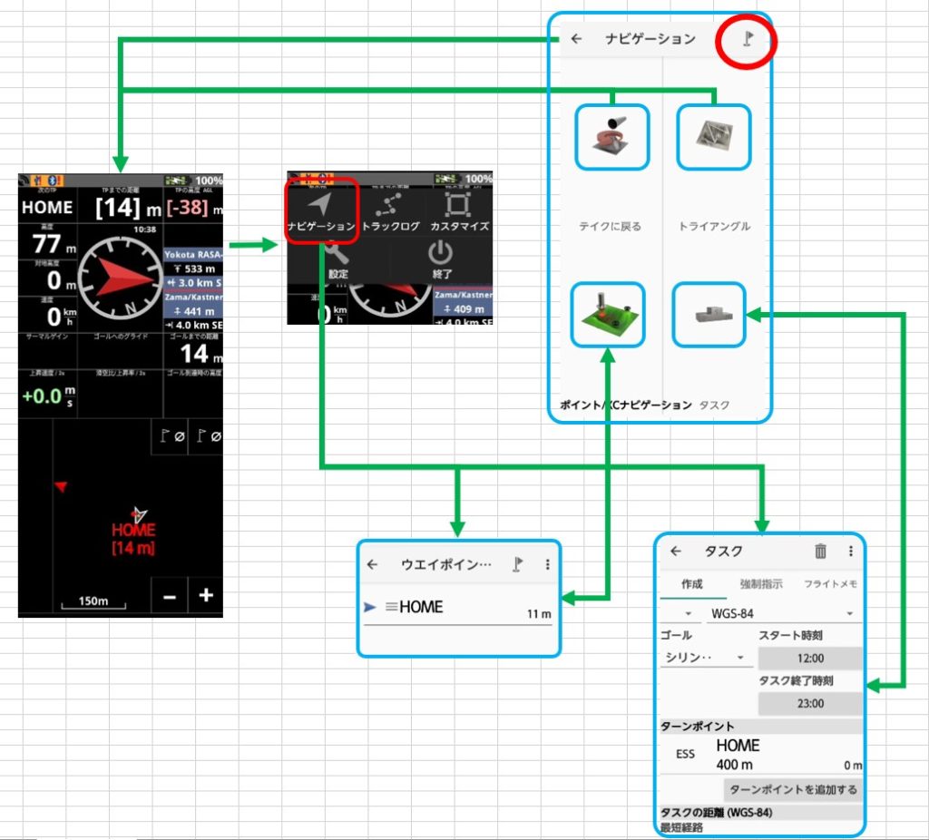Image resolution: width=929 pixels, height=840 pixels.
Task: Open the podium competition task icon
Action: pos(709,314)
